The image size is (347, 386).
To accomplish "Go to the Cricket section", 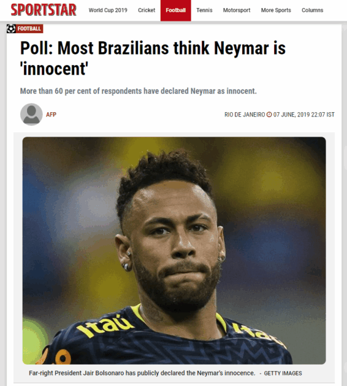I will (x=147, y=10).
